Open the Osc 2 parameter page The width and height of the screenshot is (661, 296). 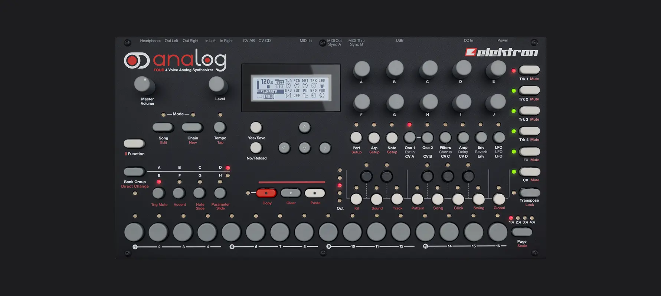pyautogui.click(x=427, y=138)
